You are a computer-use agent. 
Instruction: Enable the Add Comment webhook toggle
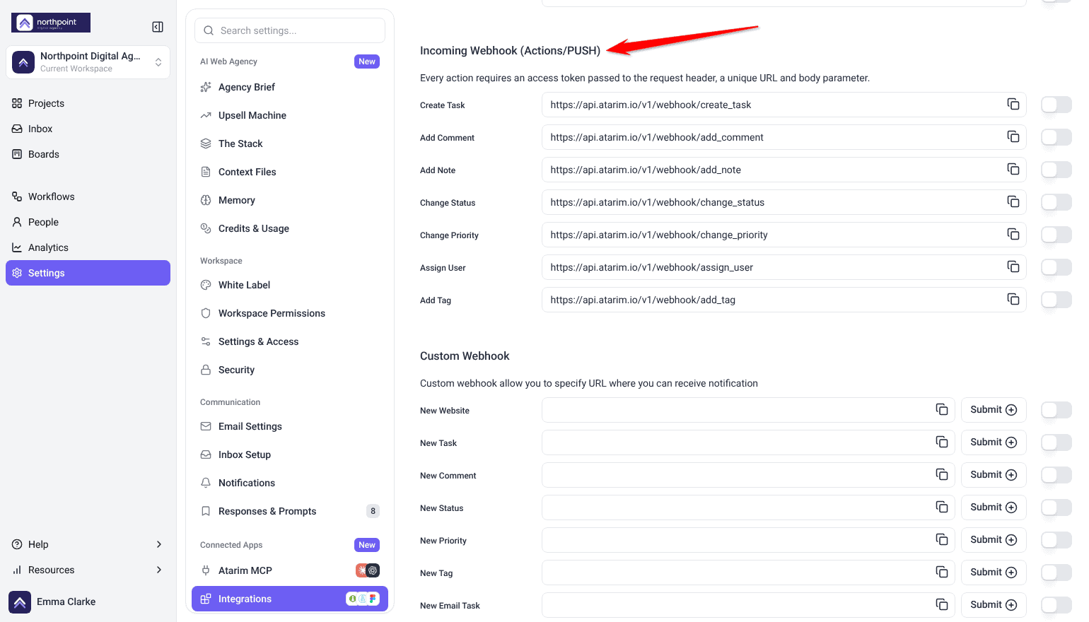click(1056, 137)
